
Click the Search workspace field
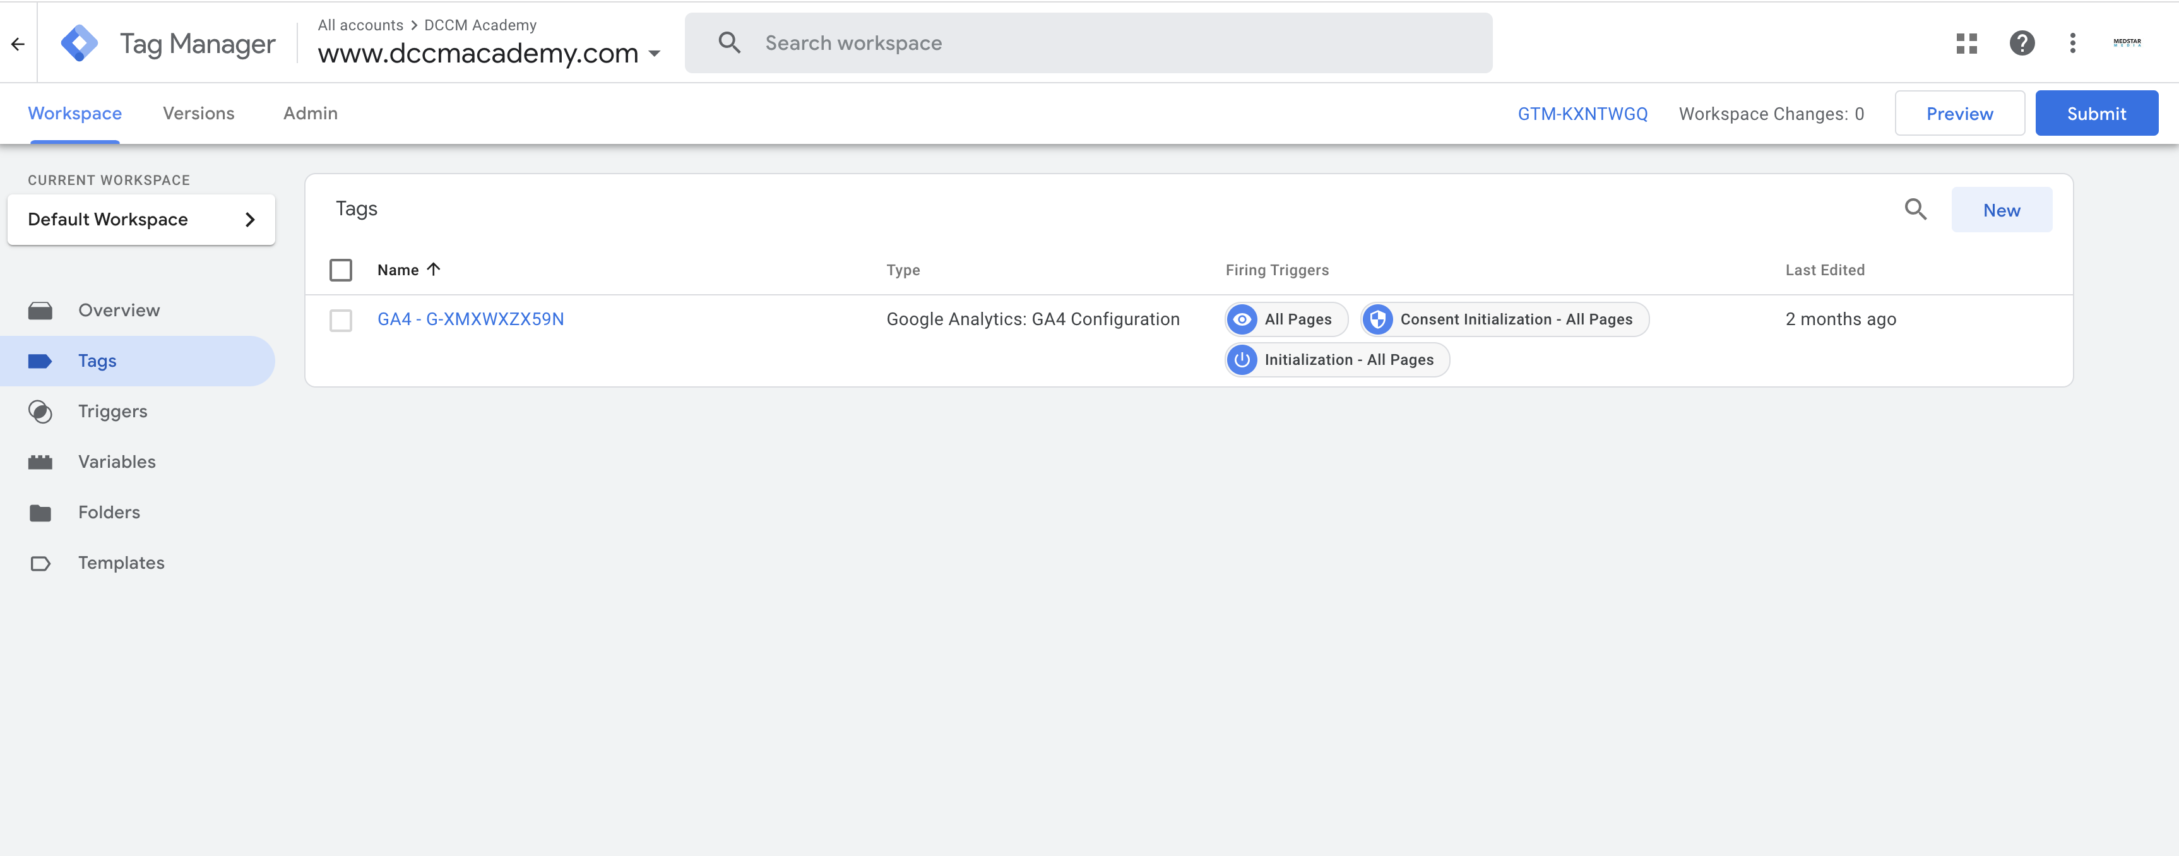[1088, 43]
